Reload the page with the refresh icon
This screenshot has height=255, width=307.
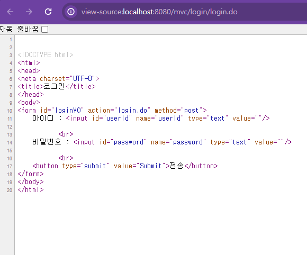tap(48, 12)
